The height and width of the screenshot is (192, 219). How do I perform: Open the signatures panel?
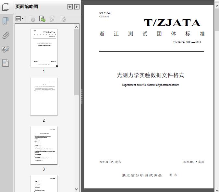tap(6, 49)
